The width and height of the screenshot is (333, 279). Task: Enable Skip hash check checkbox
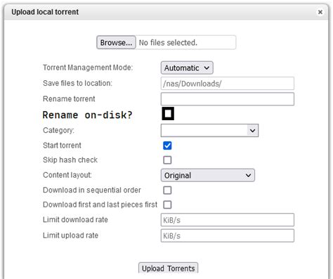(167, 160)
